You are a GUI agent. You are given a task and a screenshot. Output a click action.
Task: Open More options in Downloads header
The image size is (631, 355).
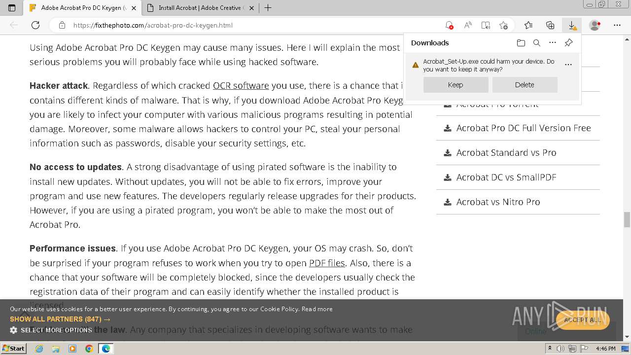point(553,43)
